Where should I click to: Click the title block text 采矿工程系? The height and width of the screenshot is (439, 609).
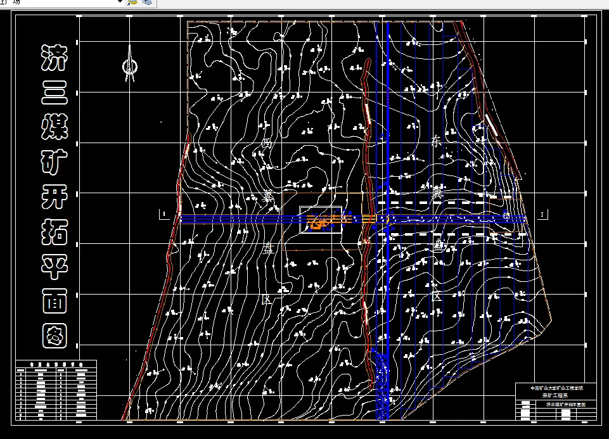pos(555,395)
